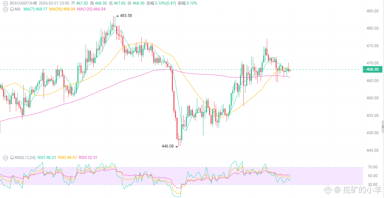Select the MA(120):466.04 legend value
The width and height of the screenshot is (384, 198).
(91, 9)
